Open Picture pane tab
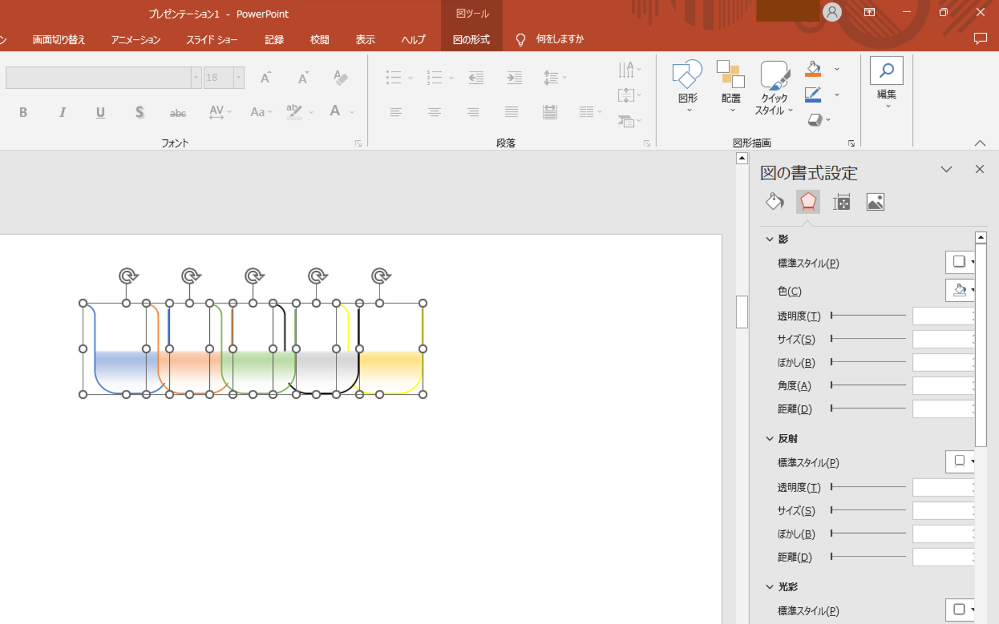999x624 pixels. pos(875,202)
